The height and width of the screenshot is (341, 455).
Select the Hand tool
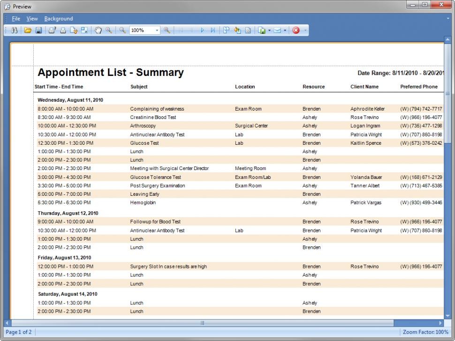pyautogui.click(x=98, y=30)
